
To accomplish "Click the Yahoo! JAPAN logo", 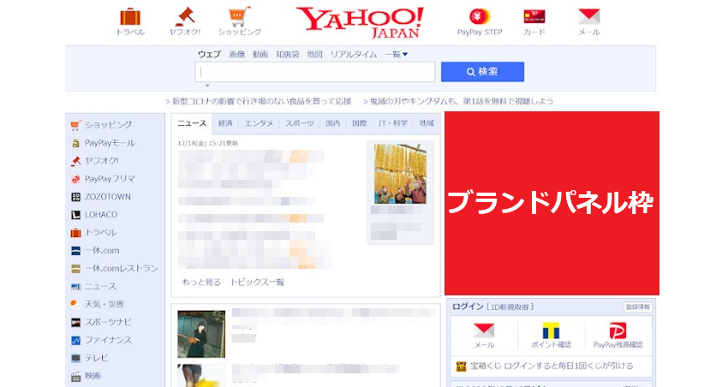I will click(x=360, y=22).
